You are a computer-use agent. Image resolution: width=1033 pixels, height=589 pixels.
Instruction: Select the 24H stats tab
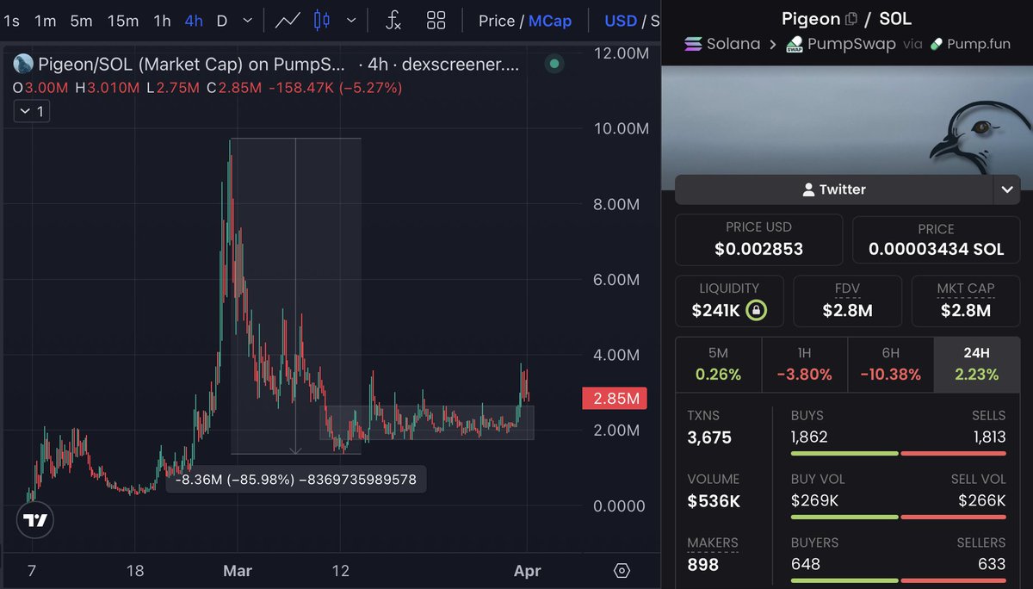click(x=976, y=365)
